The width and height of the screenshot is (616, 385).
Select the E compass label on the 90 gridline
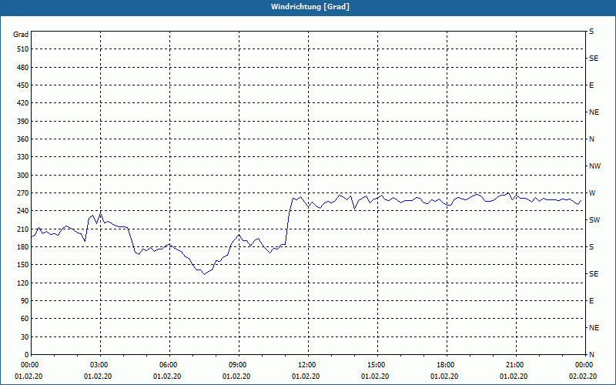coord(591,301)
